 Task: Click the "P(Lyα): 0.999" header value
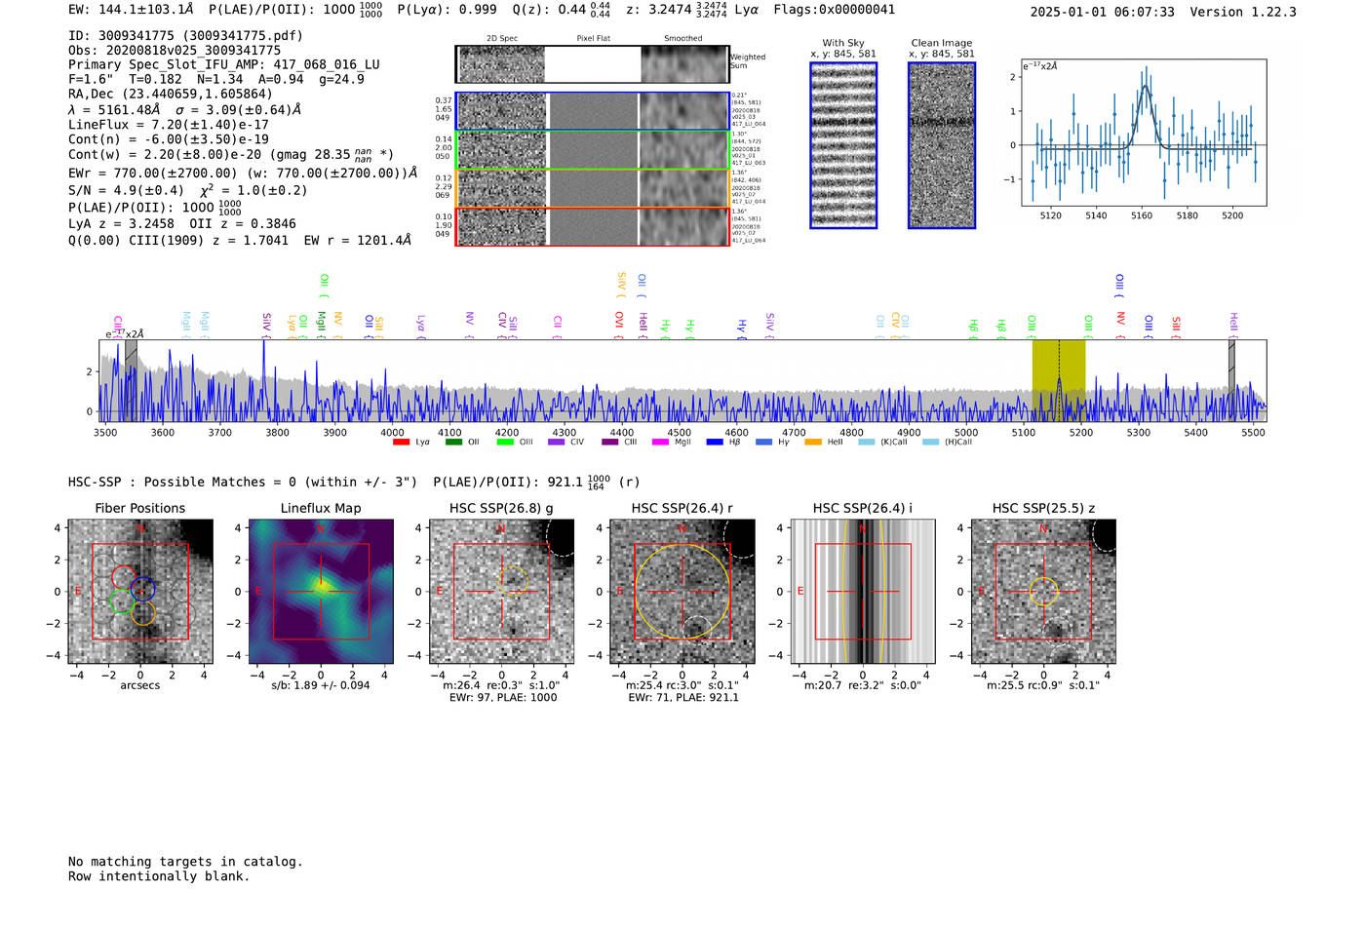point(447,10)
